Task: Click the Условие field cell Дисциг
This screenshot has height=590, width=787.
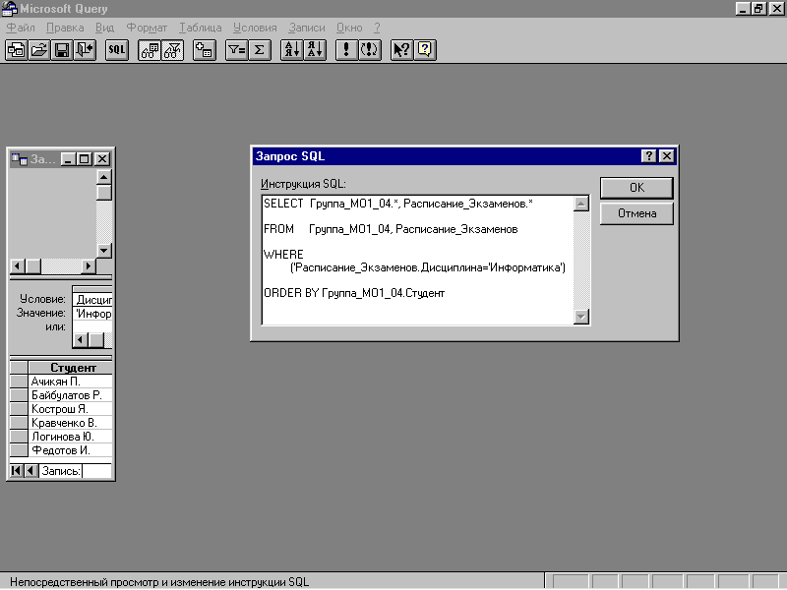Action: (92, 300)
